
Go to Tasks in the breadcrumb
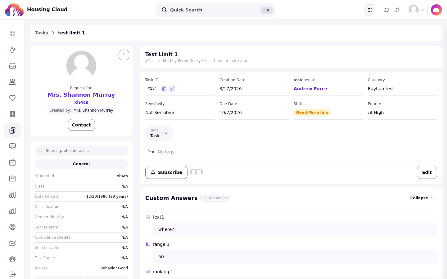coord(41,33)
